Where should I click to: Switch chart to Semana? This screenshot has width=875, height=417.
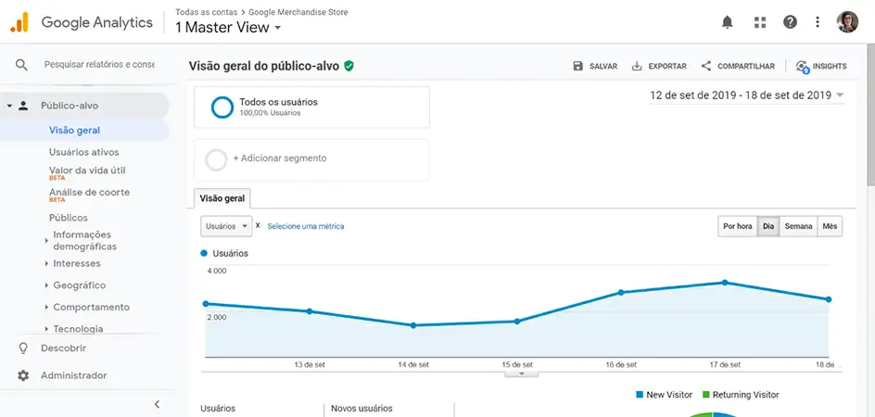tap(798, 227)
